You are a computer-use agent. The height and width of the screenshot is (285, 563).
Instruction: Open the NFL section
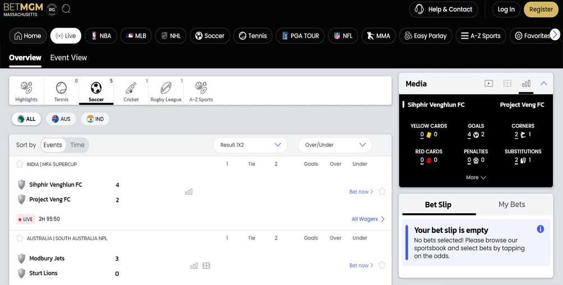point(343,35)
